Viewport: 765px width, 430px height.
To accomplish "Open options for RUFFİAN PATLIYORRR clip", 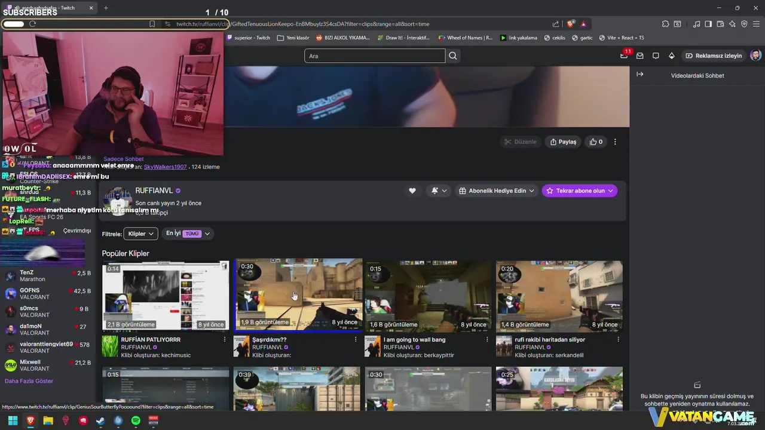I will [x=225, y=339].
